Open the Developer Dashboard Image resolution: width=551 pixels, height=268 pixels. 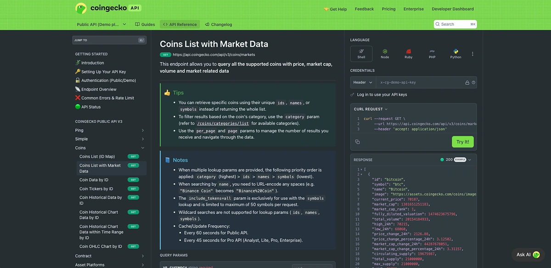(x=452, y=9)
